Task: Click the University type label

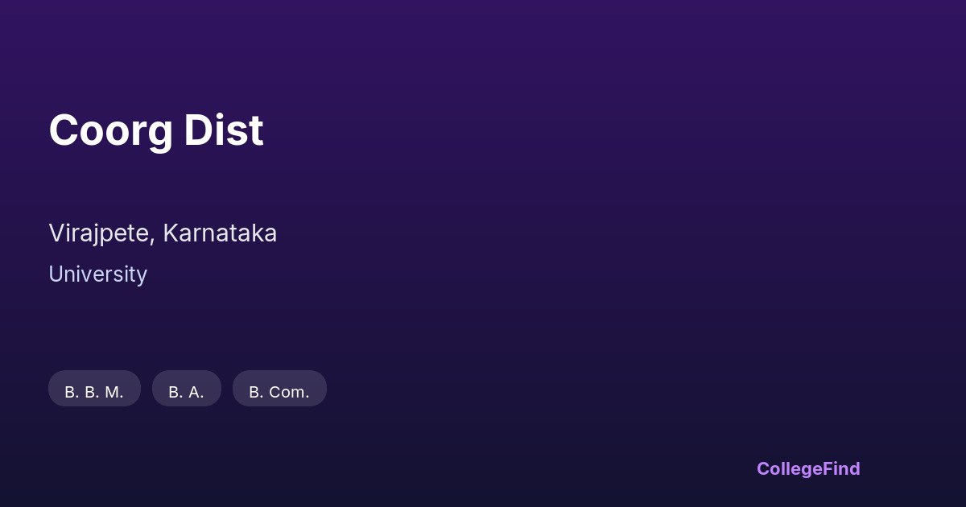Action: [97, 274]
